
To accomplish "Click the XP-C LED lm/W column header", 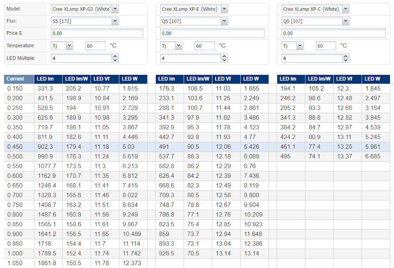I will 319,79.
